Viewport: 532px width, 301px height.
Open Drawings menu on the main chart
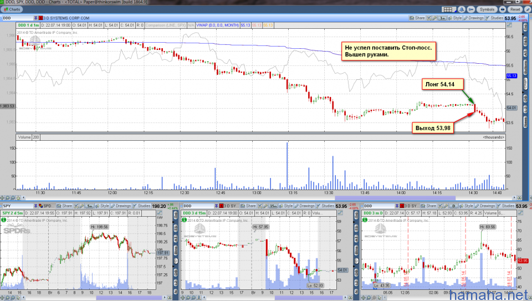474,18
